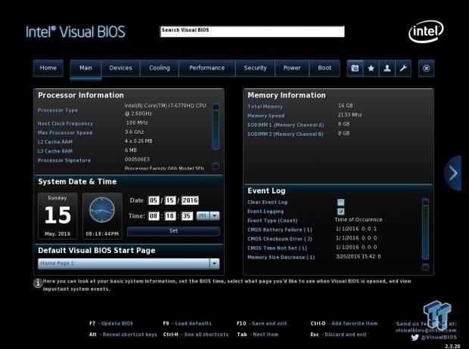Click the Ctrl-D Add favorite item hint

(344, 323)
